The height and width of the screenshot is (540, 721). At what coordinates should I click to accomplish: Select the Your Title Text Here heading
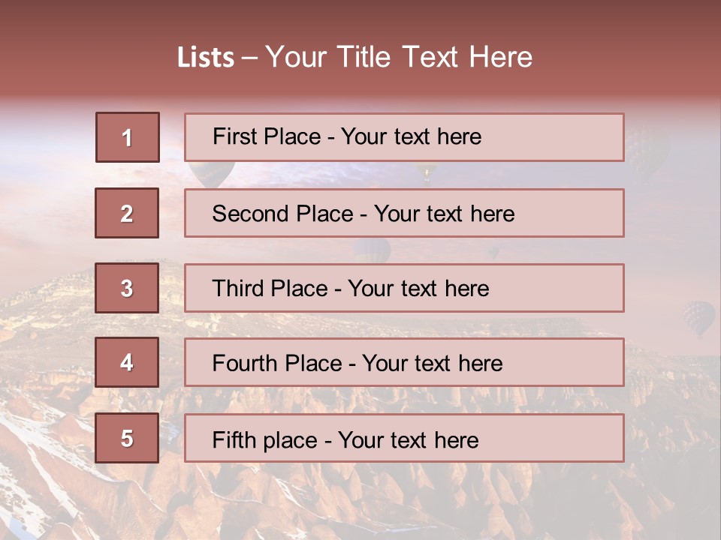[399, 57]
